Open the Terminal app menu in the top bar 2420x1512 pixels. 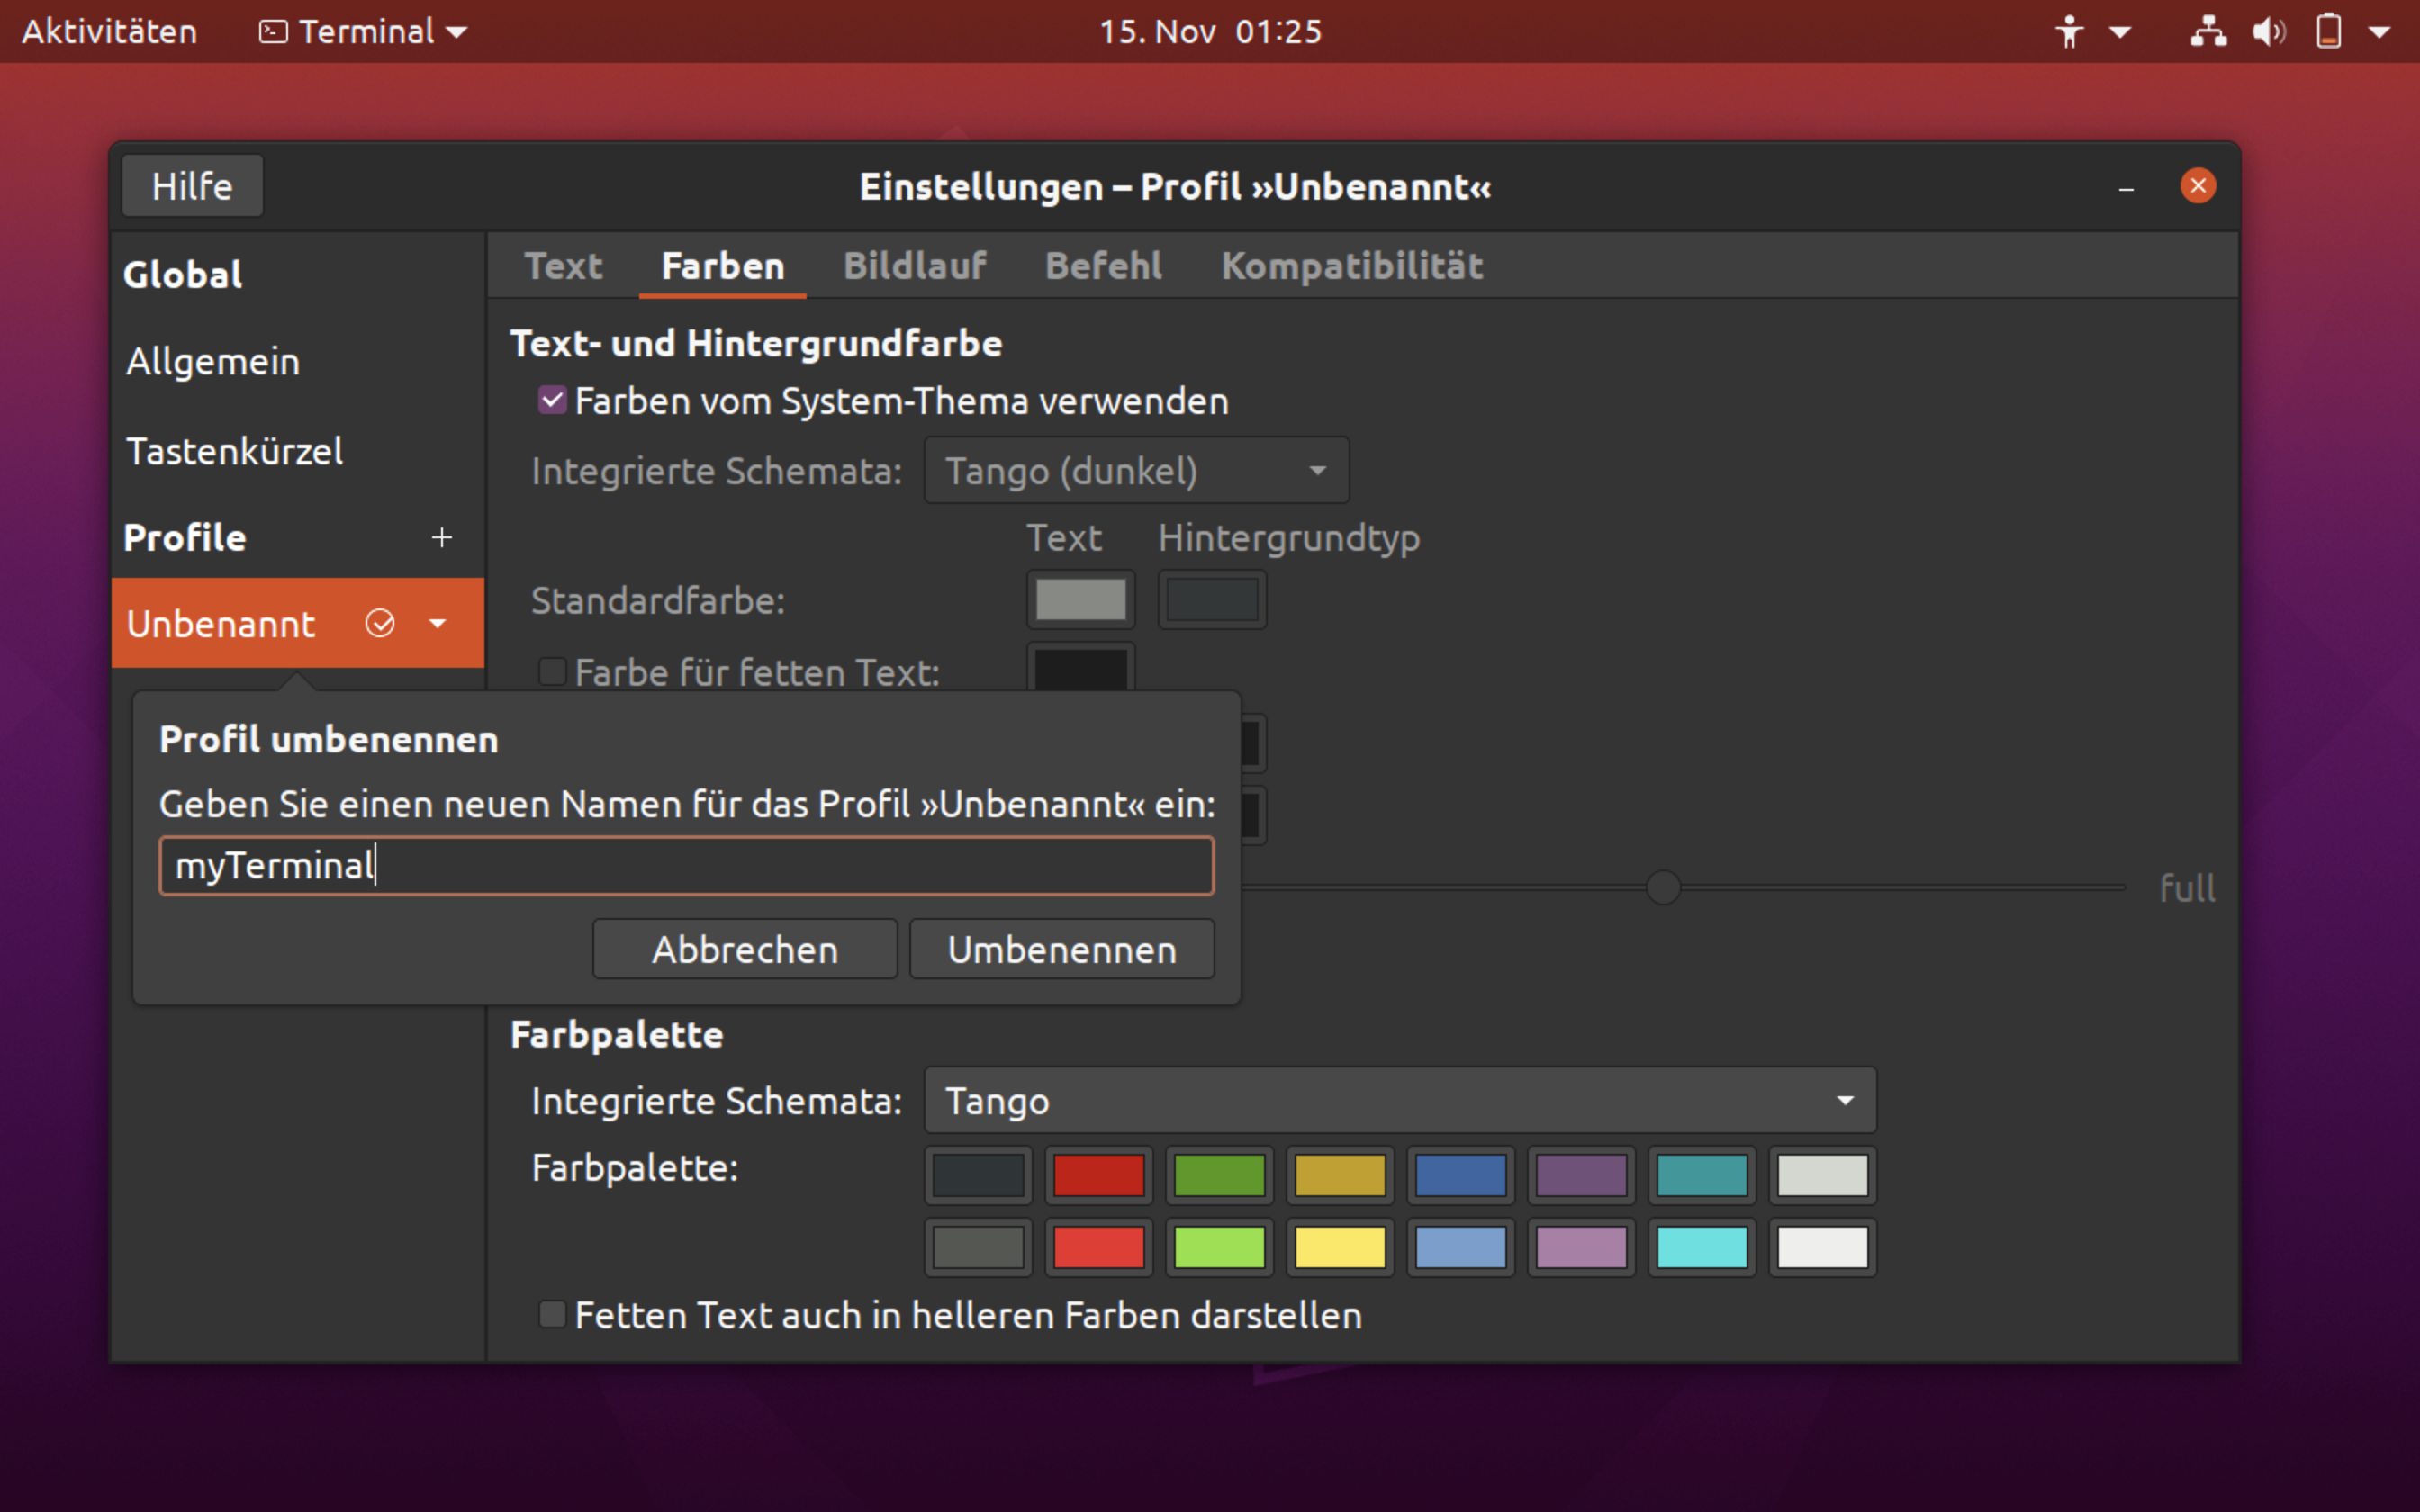pyautogui.click(x=363, y=32)
